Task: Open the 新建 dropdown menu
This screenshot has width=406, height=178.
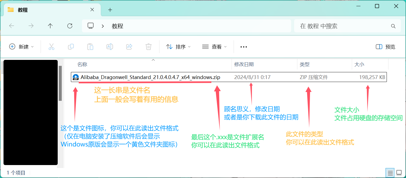Action: tap(22, 47)
